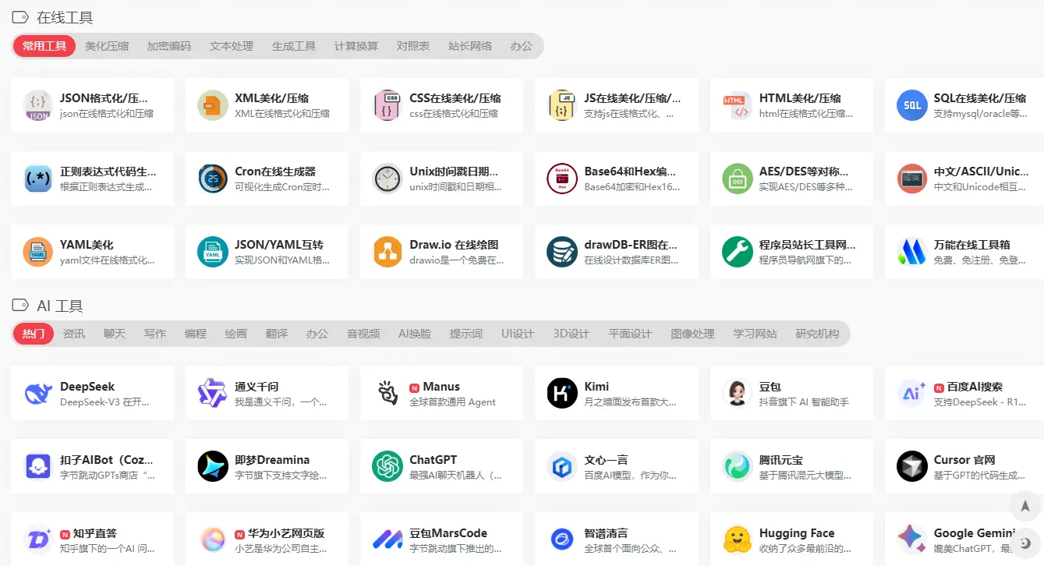Select the 热门 AI tab
This screenshot has height=566, width=1044.
pyautogui.click(x=34, y=334)
